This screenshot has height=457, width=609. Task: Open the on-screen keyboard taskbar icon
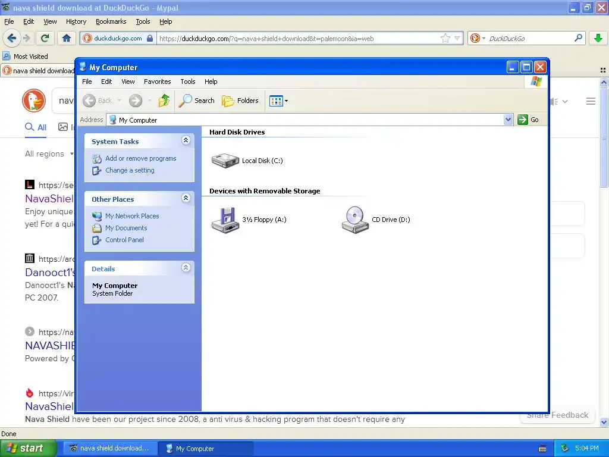tap(542, 449)
